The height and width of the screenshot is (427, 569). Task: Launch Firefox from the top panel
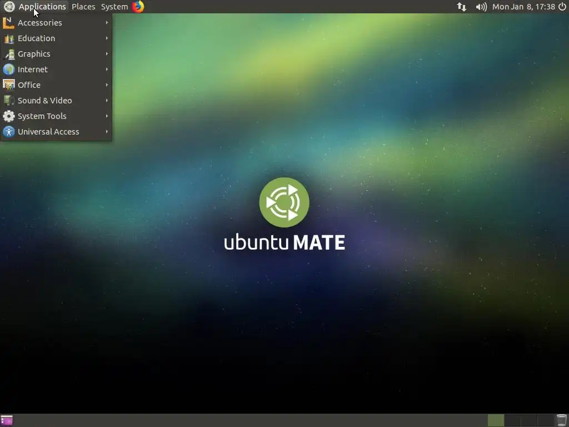point(138,7)
